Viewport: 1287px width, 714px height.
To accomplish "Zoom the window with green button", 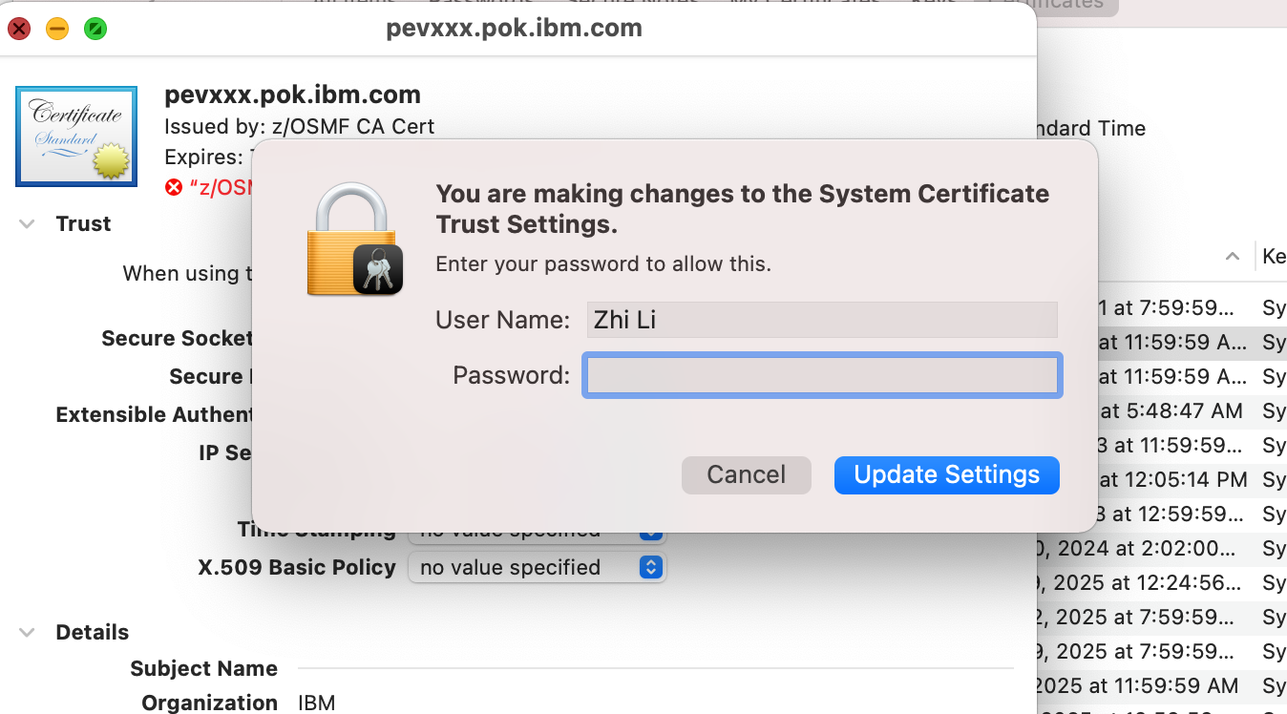I will 95,29.
